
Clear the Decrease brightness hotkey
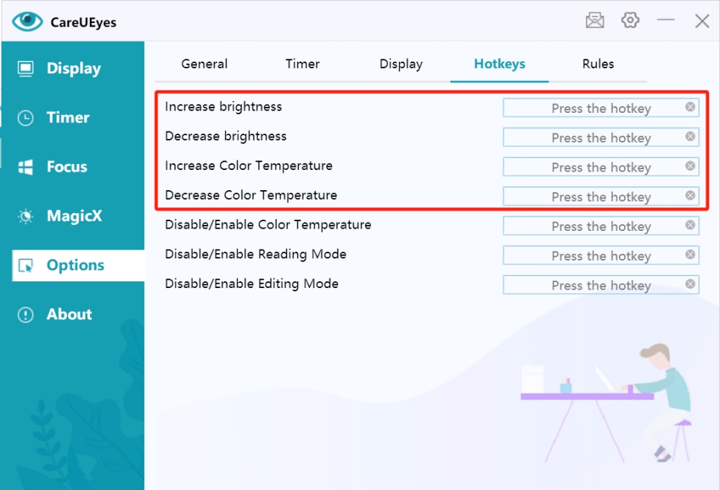(690, 137)
